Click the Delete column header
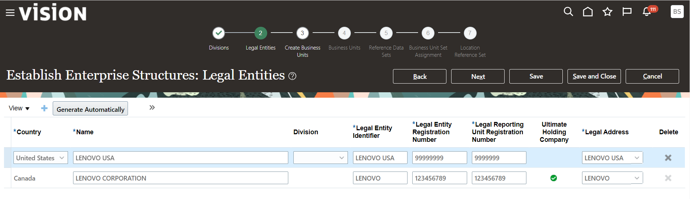 [669, 132]
